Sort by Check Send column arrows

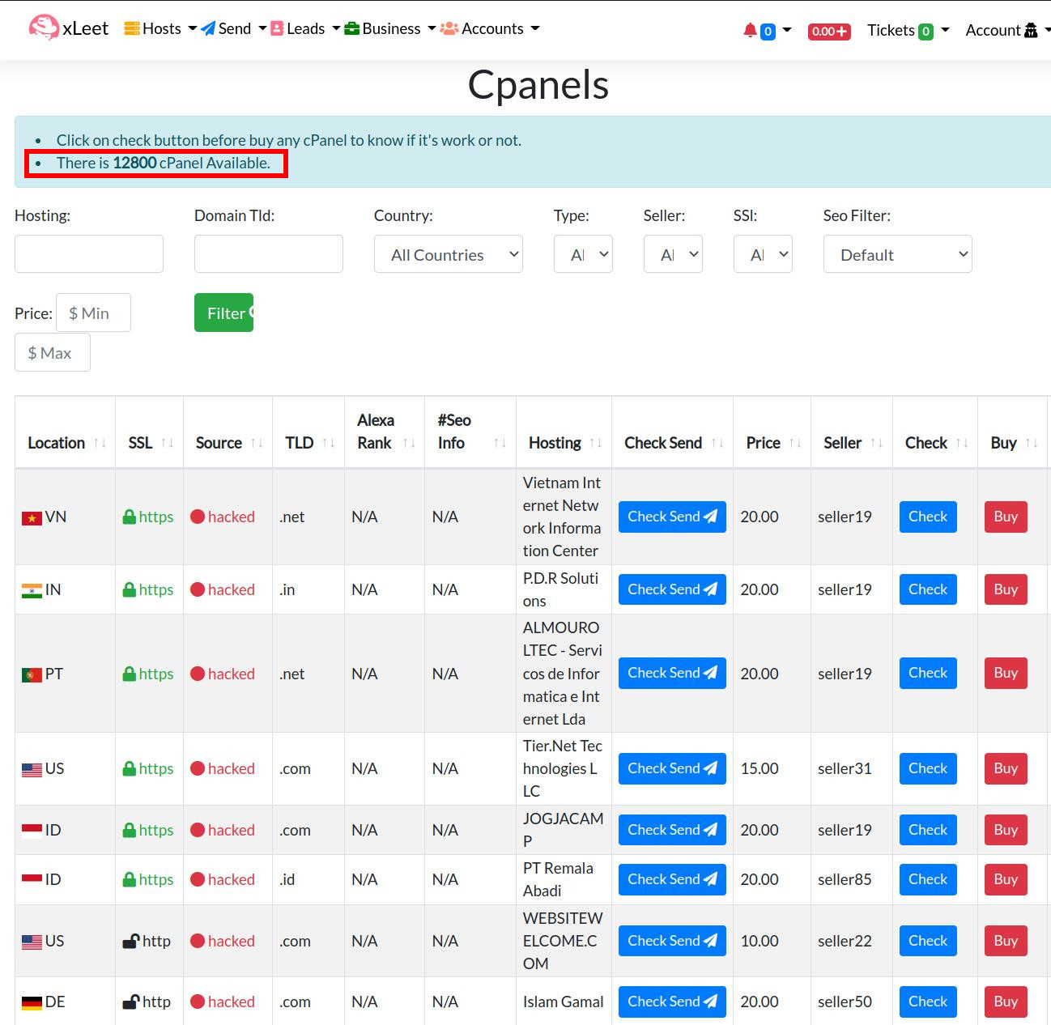pyautogui.click(x=717, y=443)
